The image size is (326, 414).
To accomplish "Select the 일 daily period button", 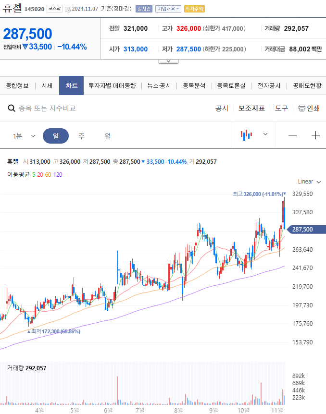I will point(56,136).
